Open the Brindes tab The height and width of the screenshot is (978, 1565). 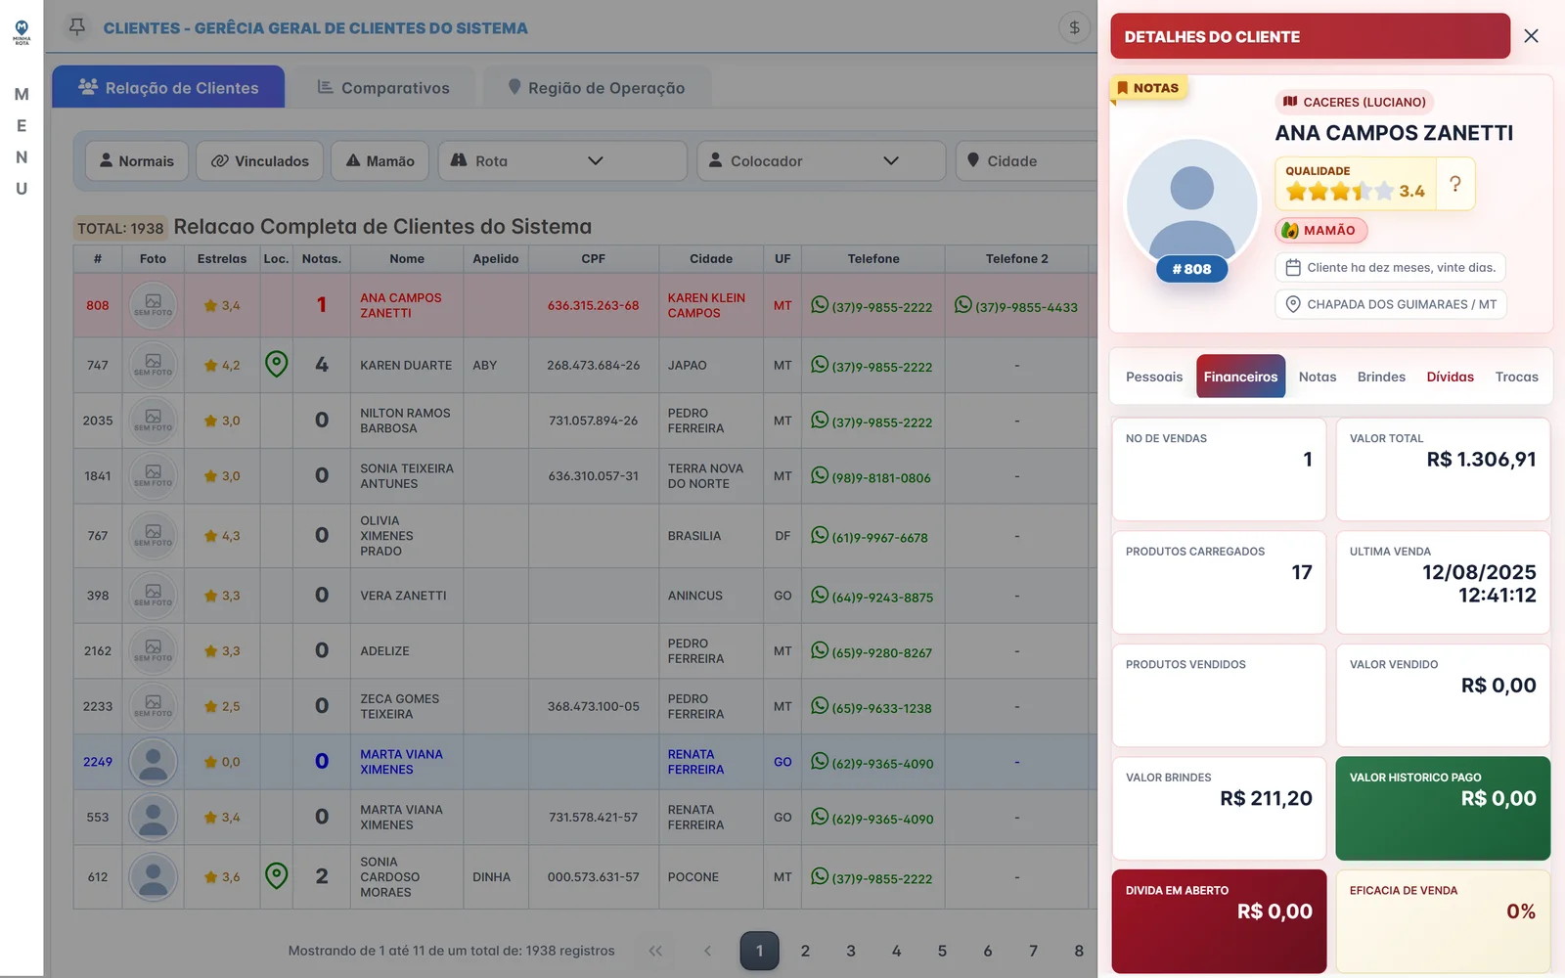pos(1381,377)
